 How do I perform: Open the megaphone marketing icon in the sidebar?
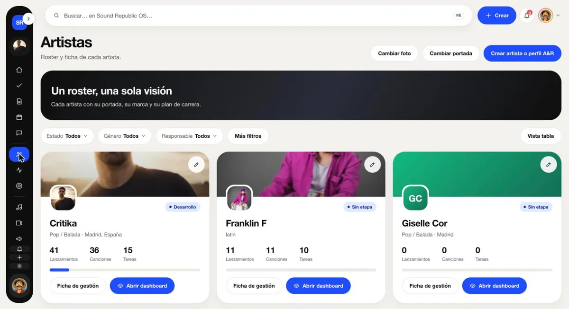click(19, 239)
